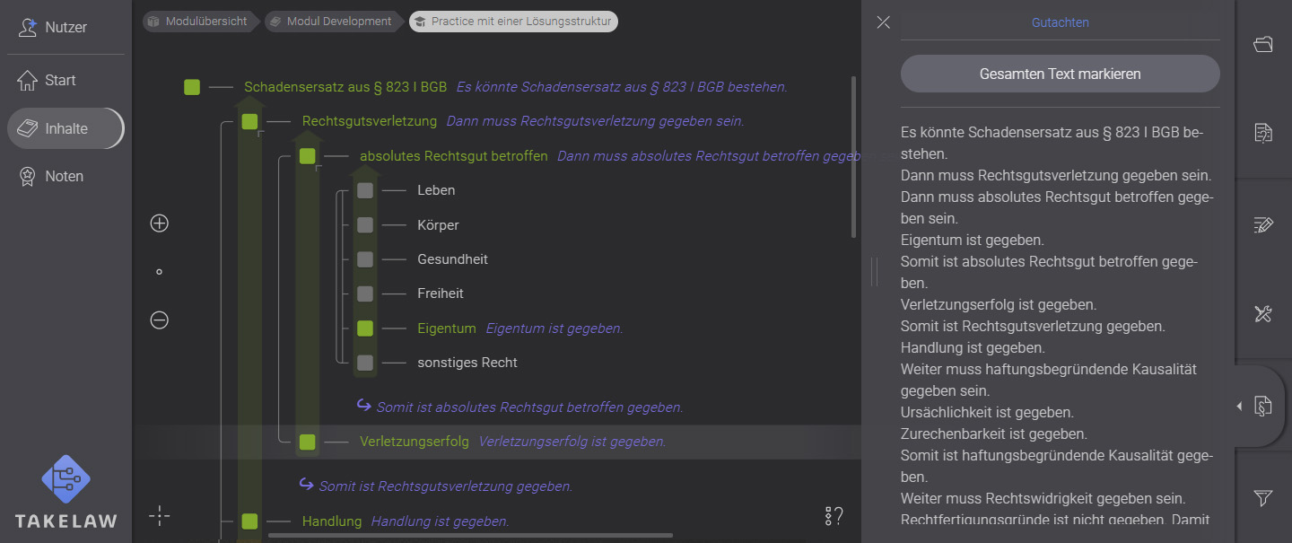Collapse the Gutachten side panel via its chevron tab

click(x=1239, y=406)
